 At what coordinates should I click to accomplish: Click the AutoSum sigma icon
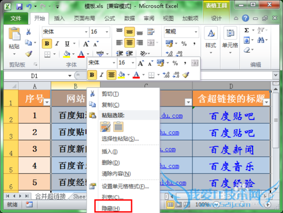pos(246,30)
